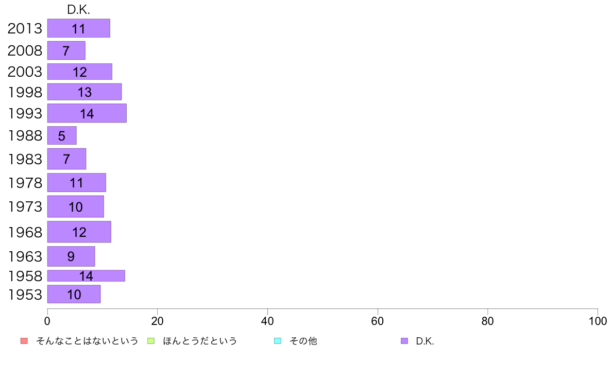Click the 1968 bar showing 12
This screenshot has width=612, height=379.
(x=79, y=232)
